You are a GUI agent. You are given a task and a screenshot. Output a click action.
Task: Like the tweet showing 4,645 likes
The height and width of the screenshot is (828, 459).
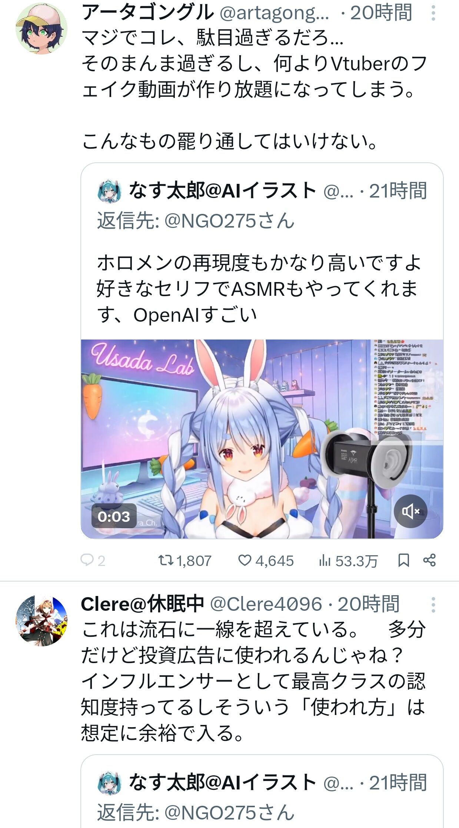pyautogui.click(x=245, y=560)
